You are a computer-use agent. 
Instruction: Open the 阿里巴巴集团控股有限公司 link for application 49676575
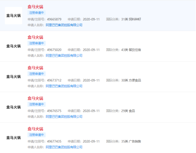coord(64,117)
